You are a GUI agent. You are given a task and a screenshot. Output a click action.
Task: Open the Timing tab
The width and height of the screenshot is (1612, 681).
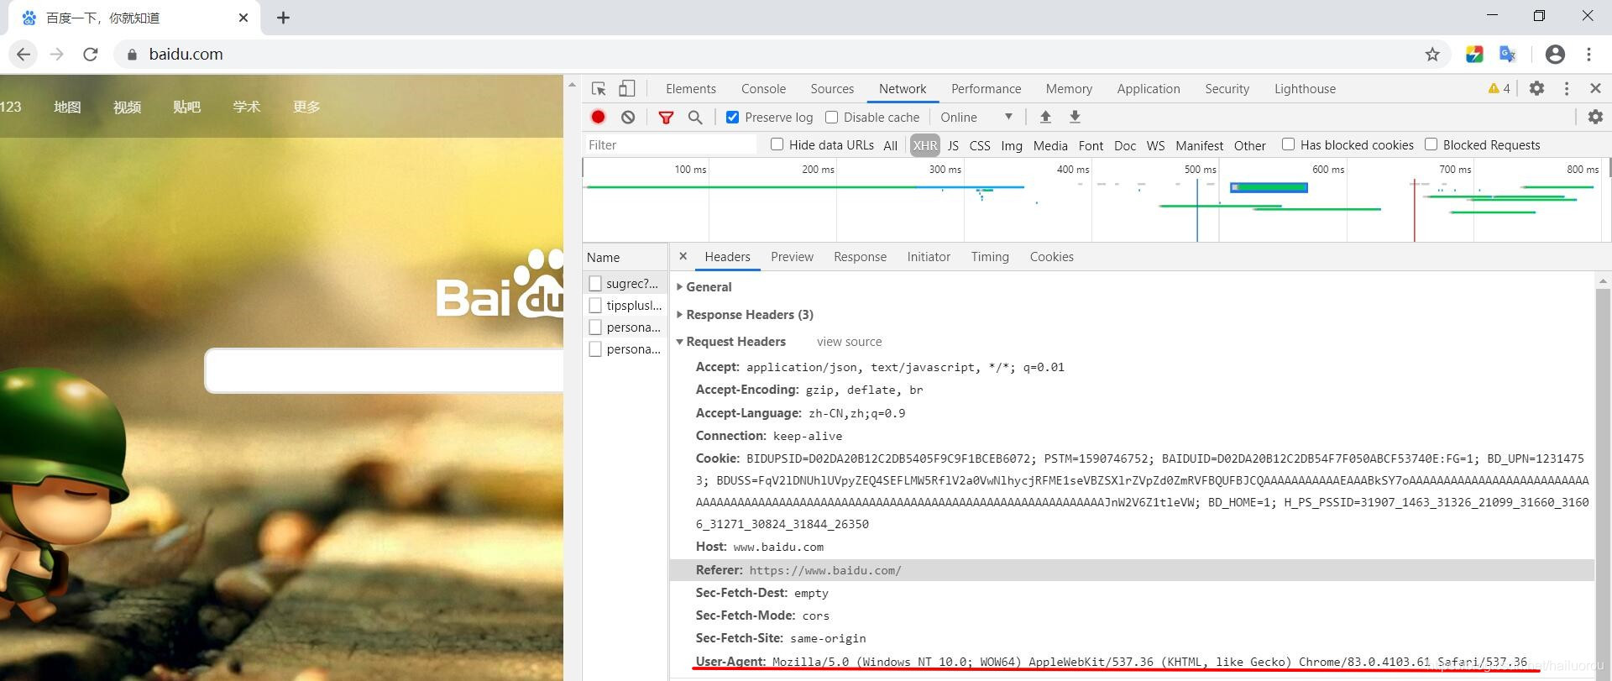click(990, 257)
